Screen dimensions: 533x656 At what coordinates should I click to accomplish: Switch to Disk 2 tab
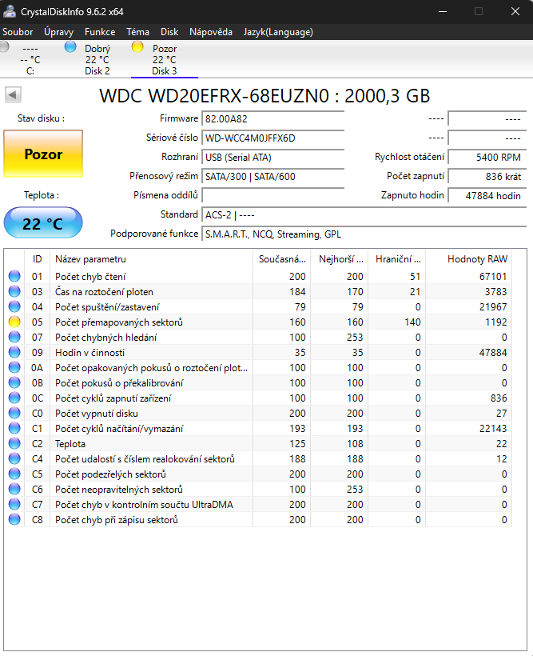pos(97,59)
